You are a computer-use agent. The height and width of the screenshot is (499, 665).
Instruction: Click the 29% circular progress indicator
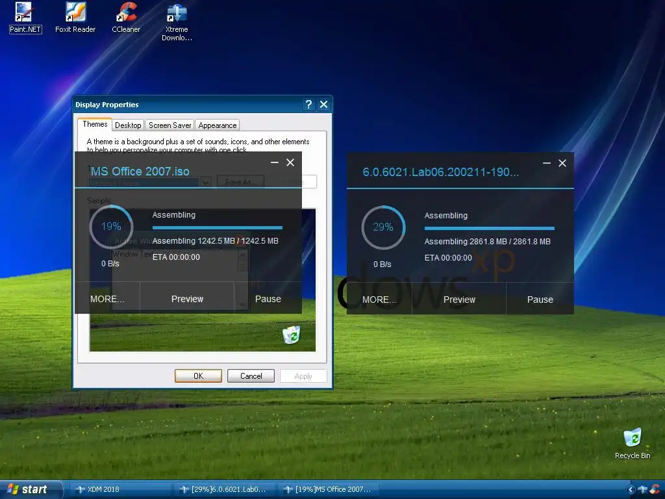(x=383, y=227)
